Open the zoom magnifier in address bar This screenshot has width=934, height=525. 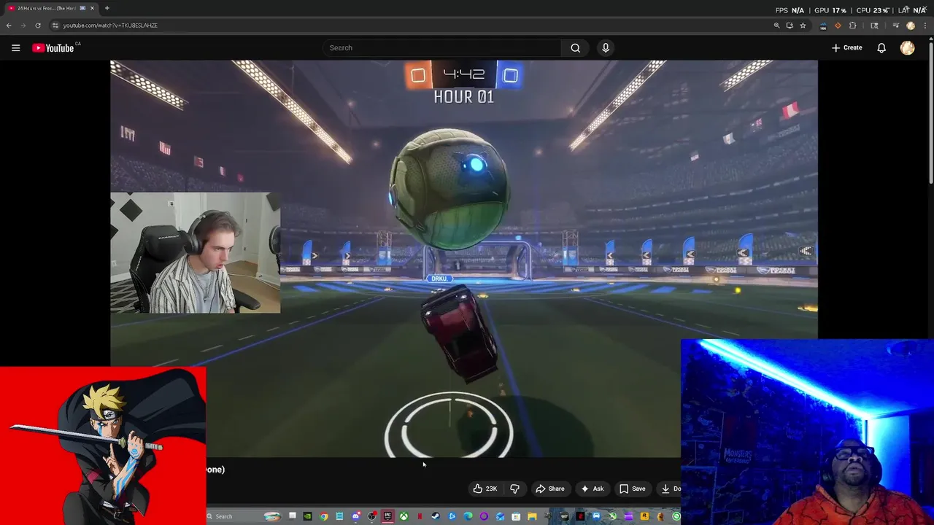(x=776, y=26)
